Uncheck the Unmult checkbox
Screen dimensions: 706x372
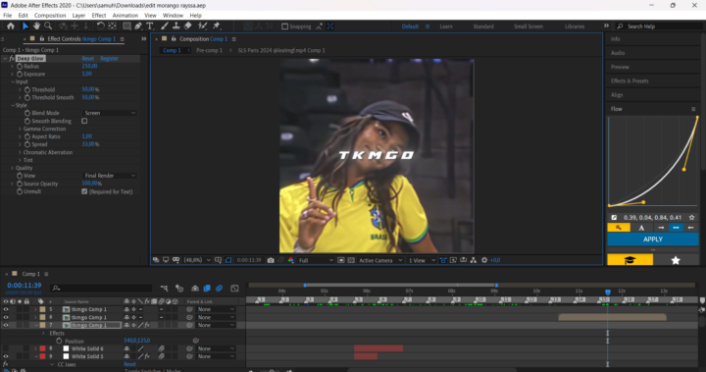84,191
